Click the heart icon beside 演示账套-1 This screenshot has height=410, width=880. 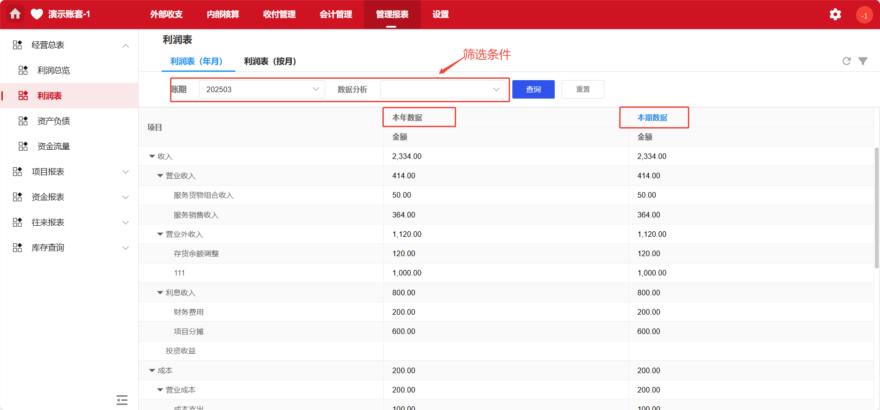coord(37,14)
